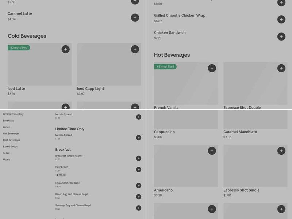The image size is (292, 219).
Task: Add French Vanilla using its plus button
Action: tap(212, 68)
